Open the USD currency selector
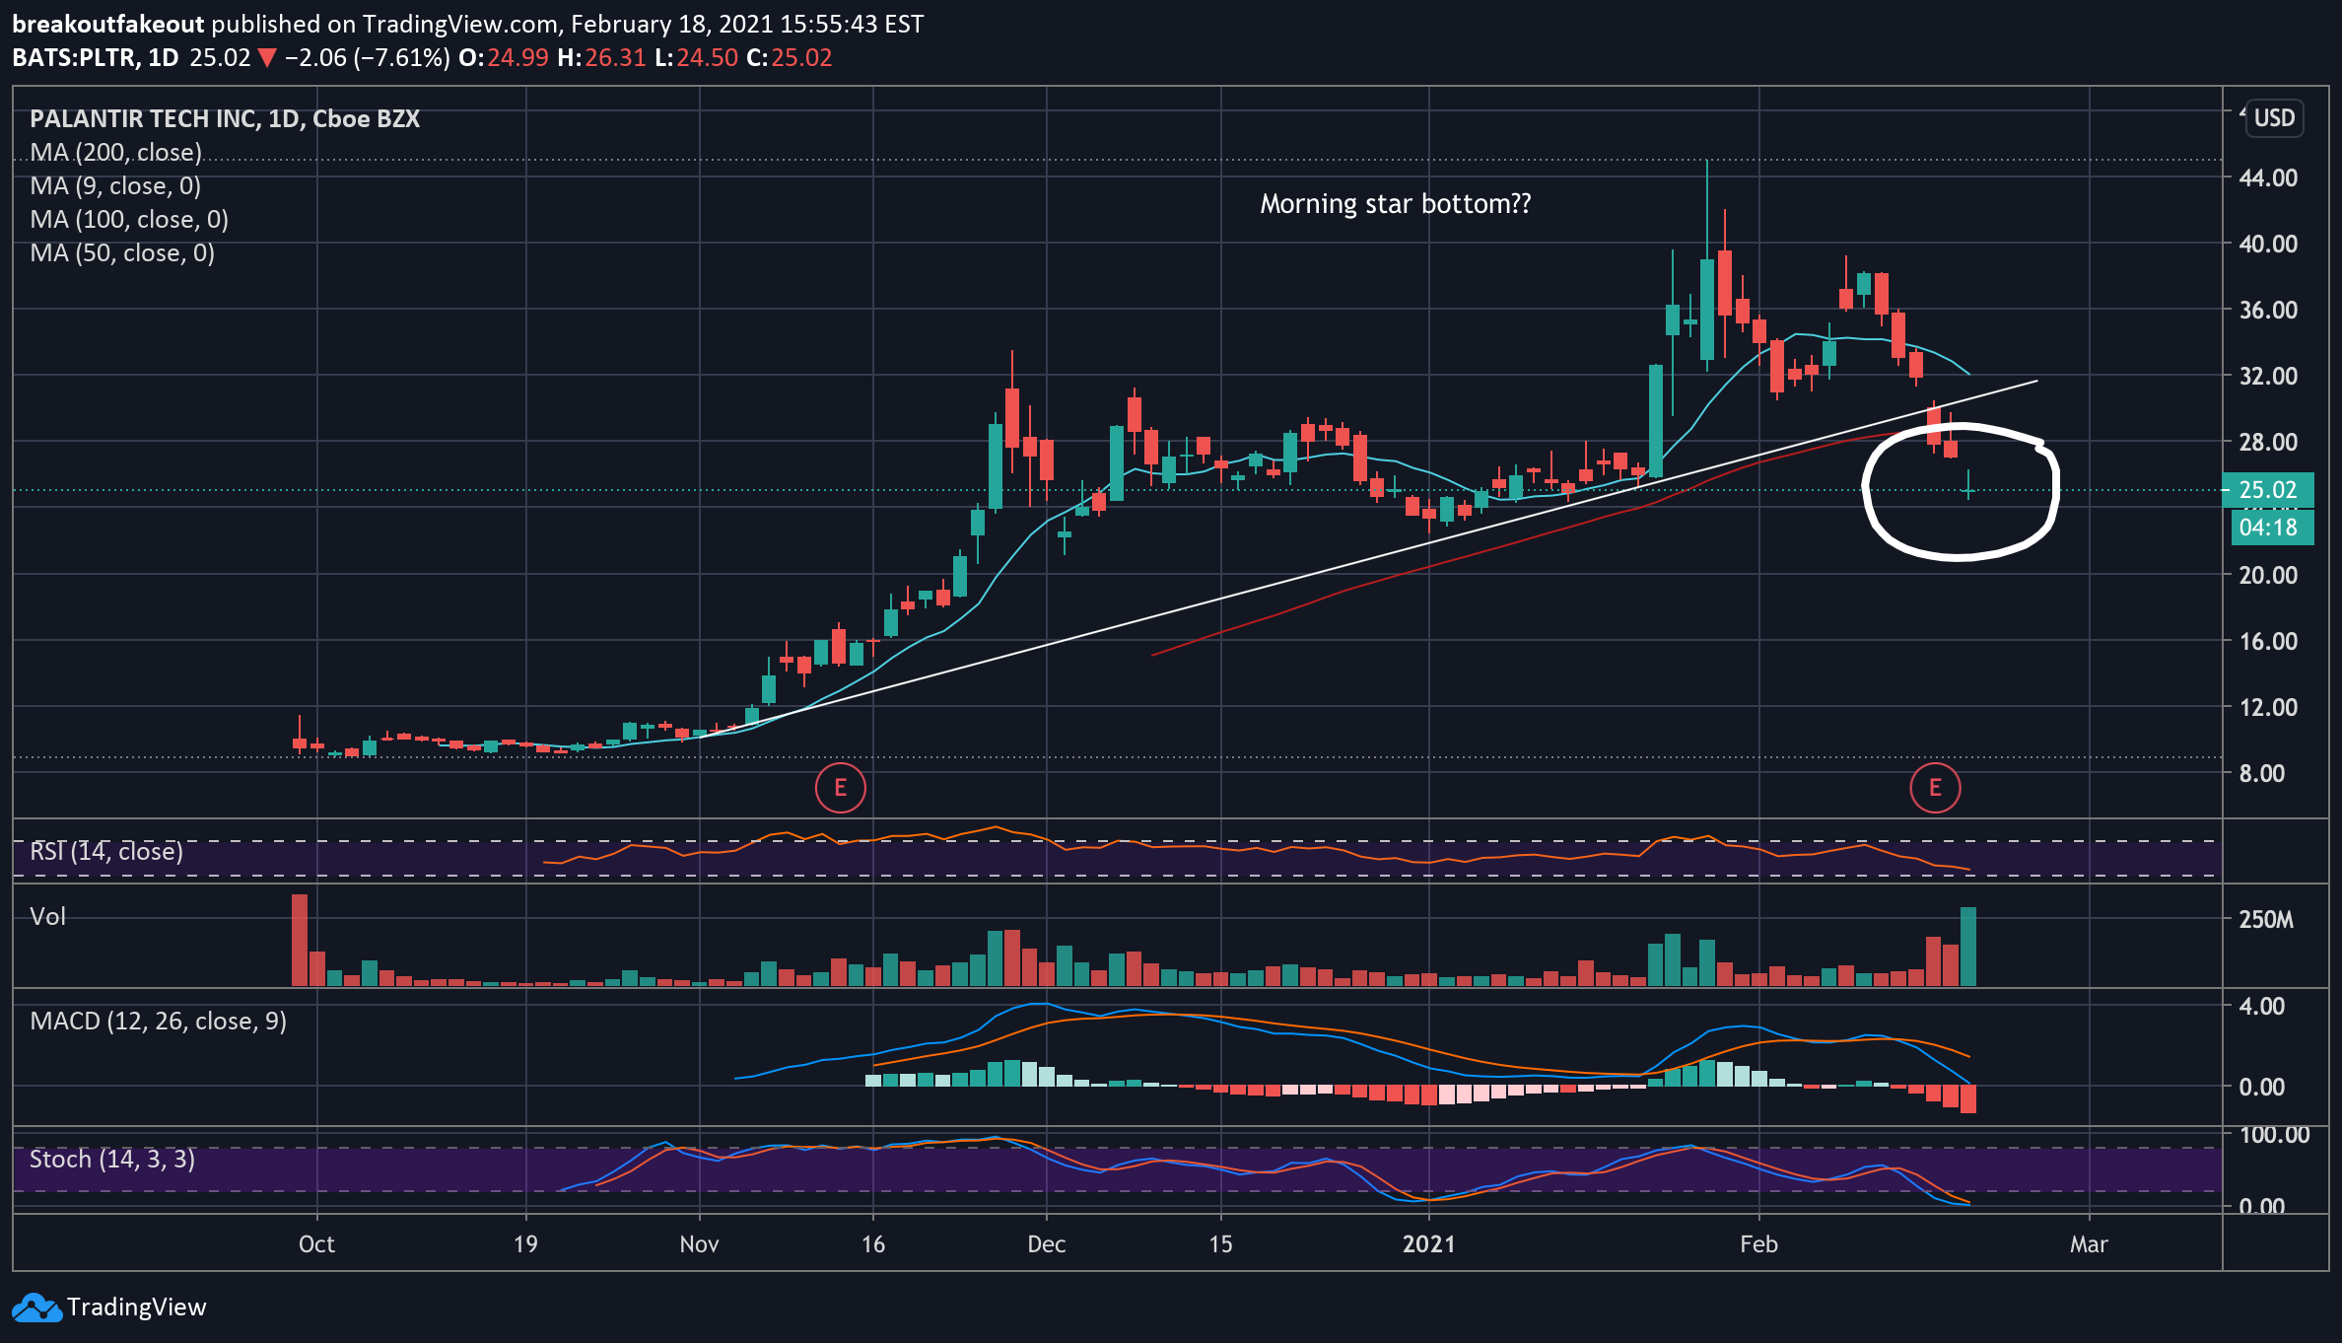Image resolution: width=2342 pixels, height=1343 pixels. (2274, 118)
